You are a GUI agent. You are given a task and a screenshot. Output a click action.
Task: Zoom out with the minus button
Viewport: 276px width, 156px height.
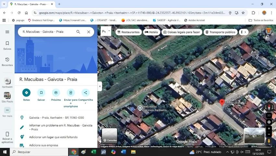(x=269, y=134)
